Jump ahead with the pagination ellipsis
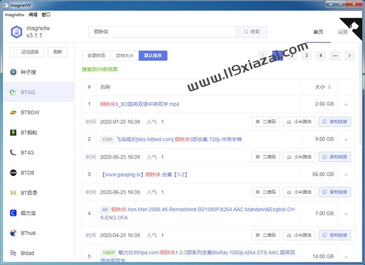 (335, 55)
